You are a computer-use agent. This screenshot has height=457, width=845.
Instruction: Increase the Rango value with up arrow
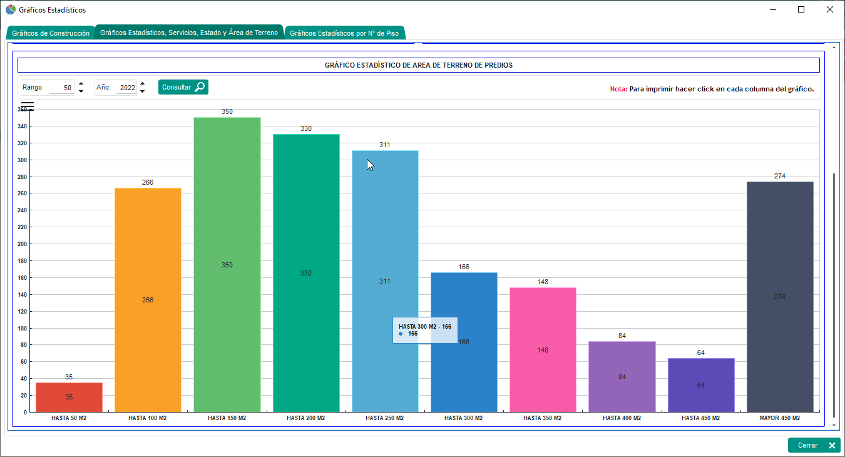81,83
